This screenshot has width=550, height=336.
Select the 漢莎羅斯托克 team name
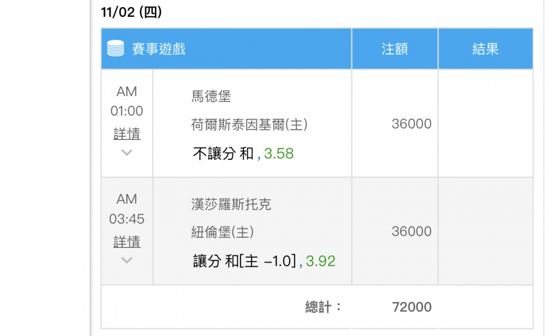pyautogui.click(x=231, y=204)
